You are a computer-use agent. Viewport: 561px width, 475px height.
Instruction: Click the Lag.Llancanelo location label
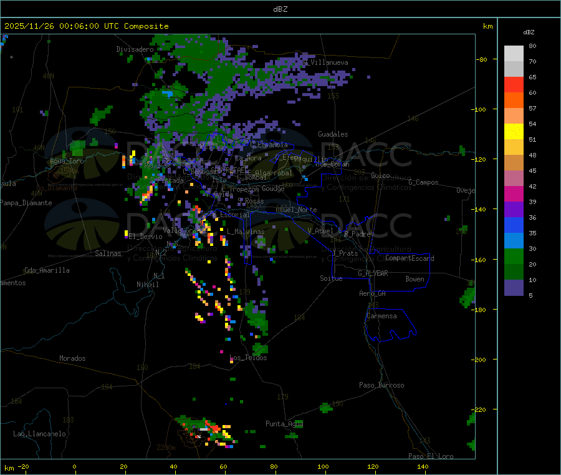point(40,434)
